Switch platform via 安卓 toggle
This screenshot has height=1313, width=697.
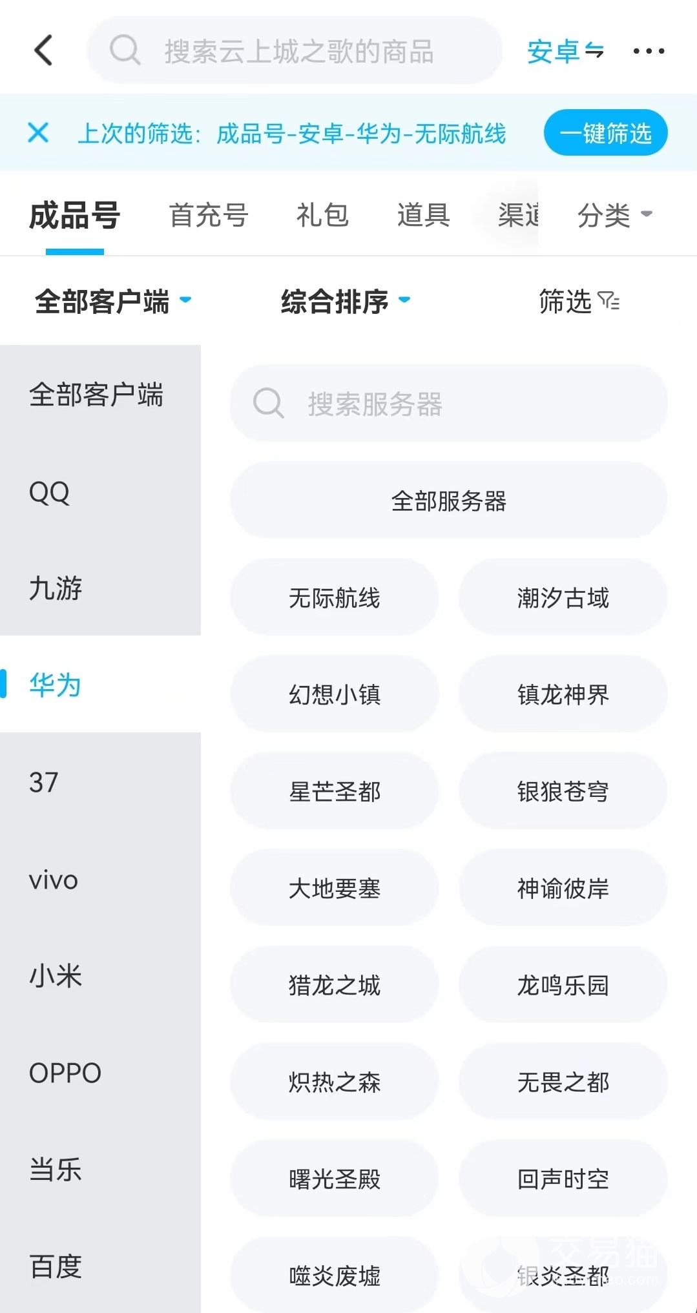click(x=565, y=51)
